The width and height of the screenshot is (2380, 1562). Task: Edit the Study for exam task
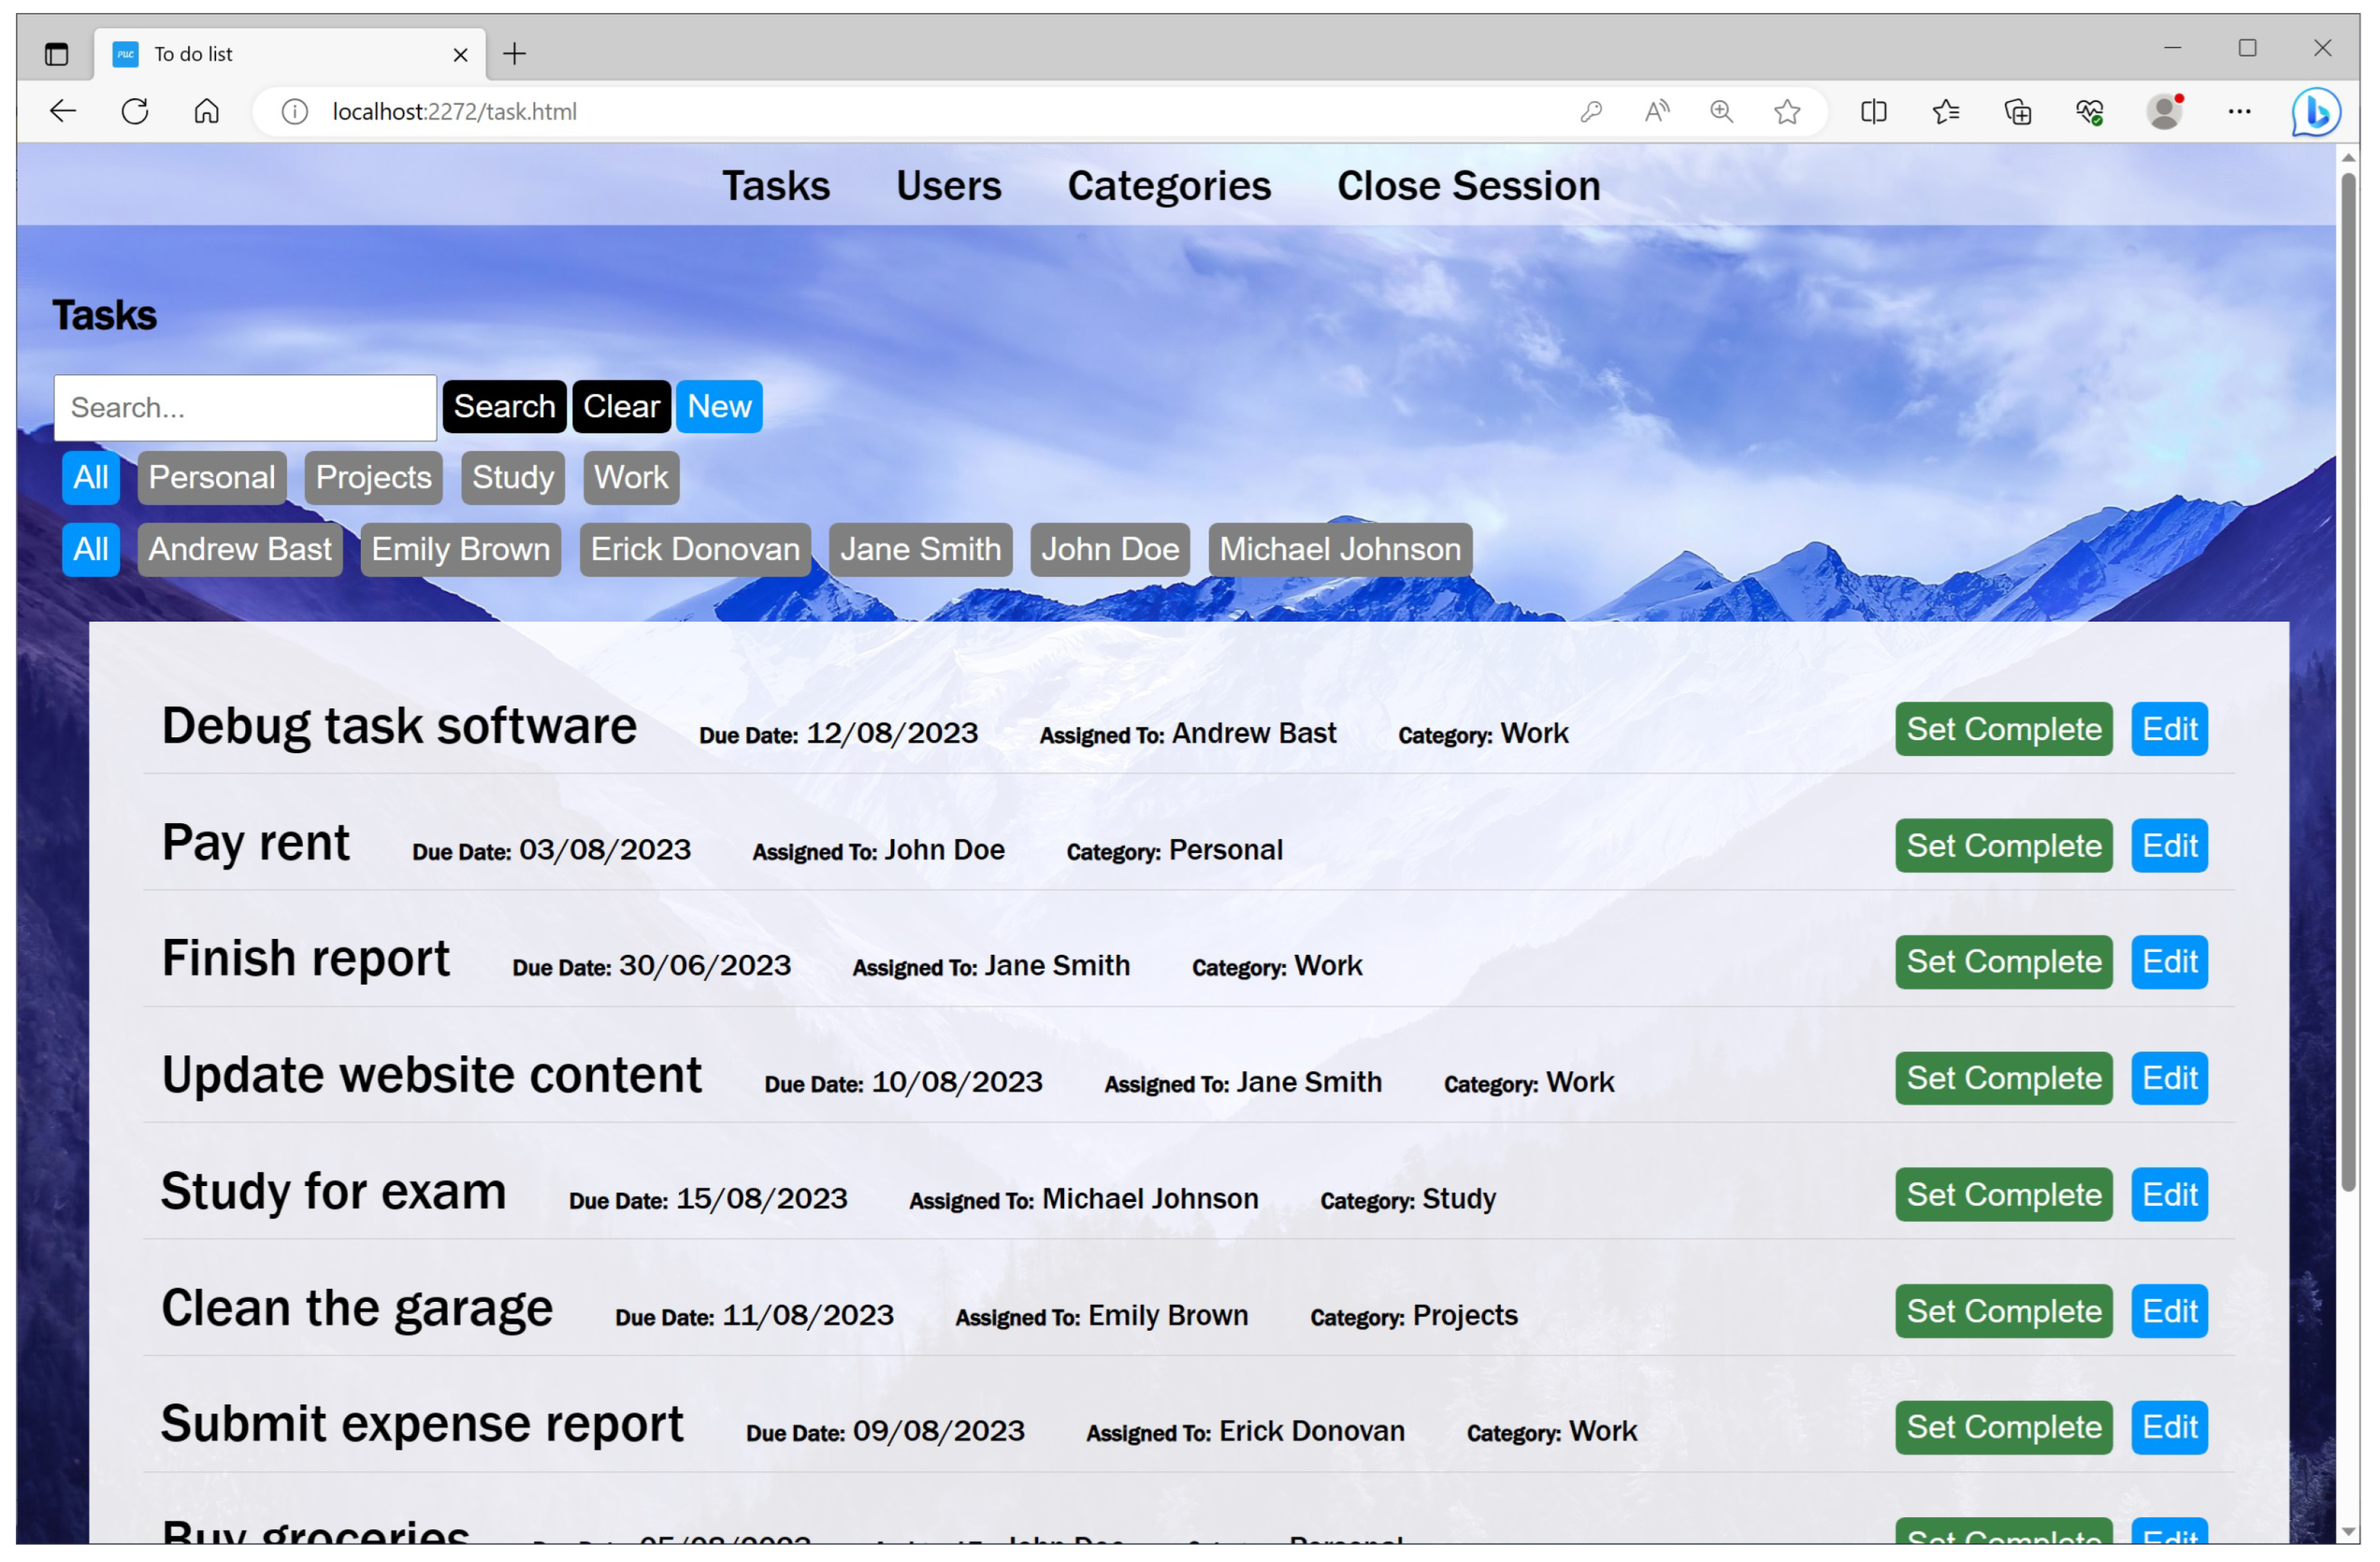click(x=2168, y=1195)
